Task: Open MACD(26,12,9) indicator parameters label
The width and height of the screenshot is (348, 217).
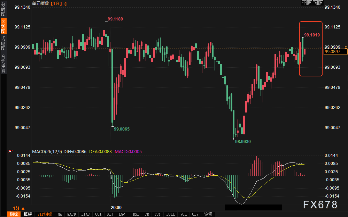Action: 47,152
